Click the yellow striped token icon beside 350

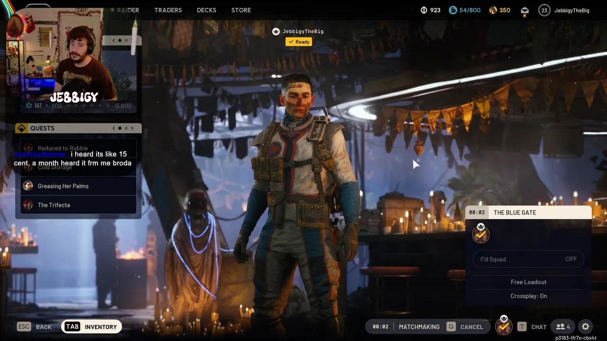click(493, 10)
